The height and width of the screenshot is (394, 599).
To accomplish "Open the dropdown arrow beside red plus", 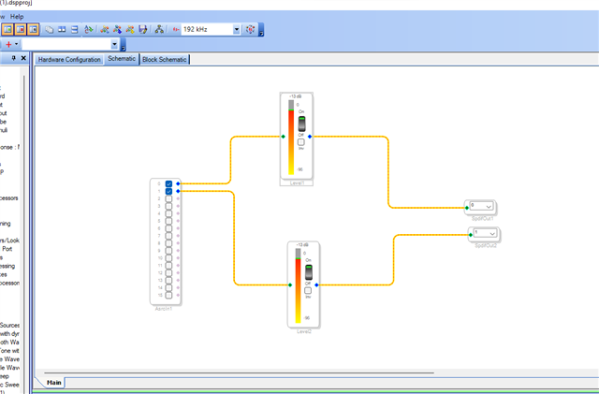I will pyautogui.click(x=17, y=44).
